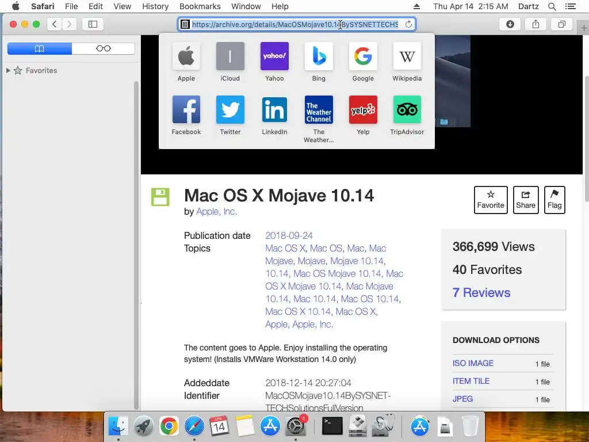This screenshot has height=442, width=589.
Task: Open System Preferences from the Dock
Action: point(296,426)
